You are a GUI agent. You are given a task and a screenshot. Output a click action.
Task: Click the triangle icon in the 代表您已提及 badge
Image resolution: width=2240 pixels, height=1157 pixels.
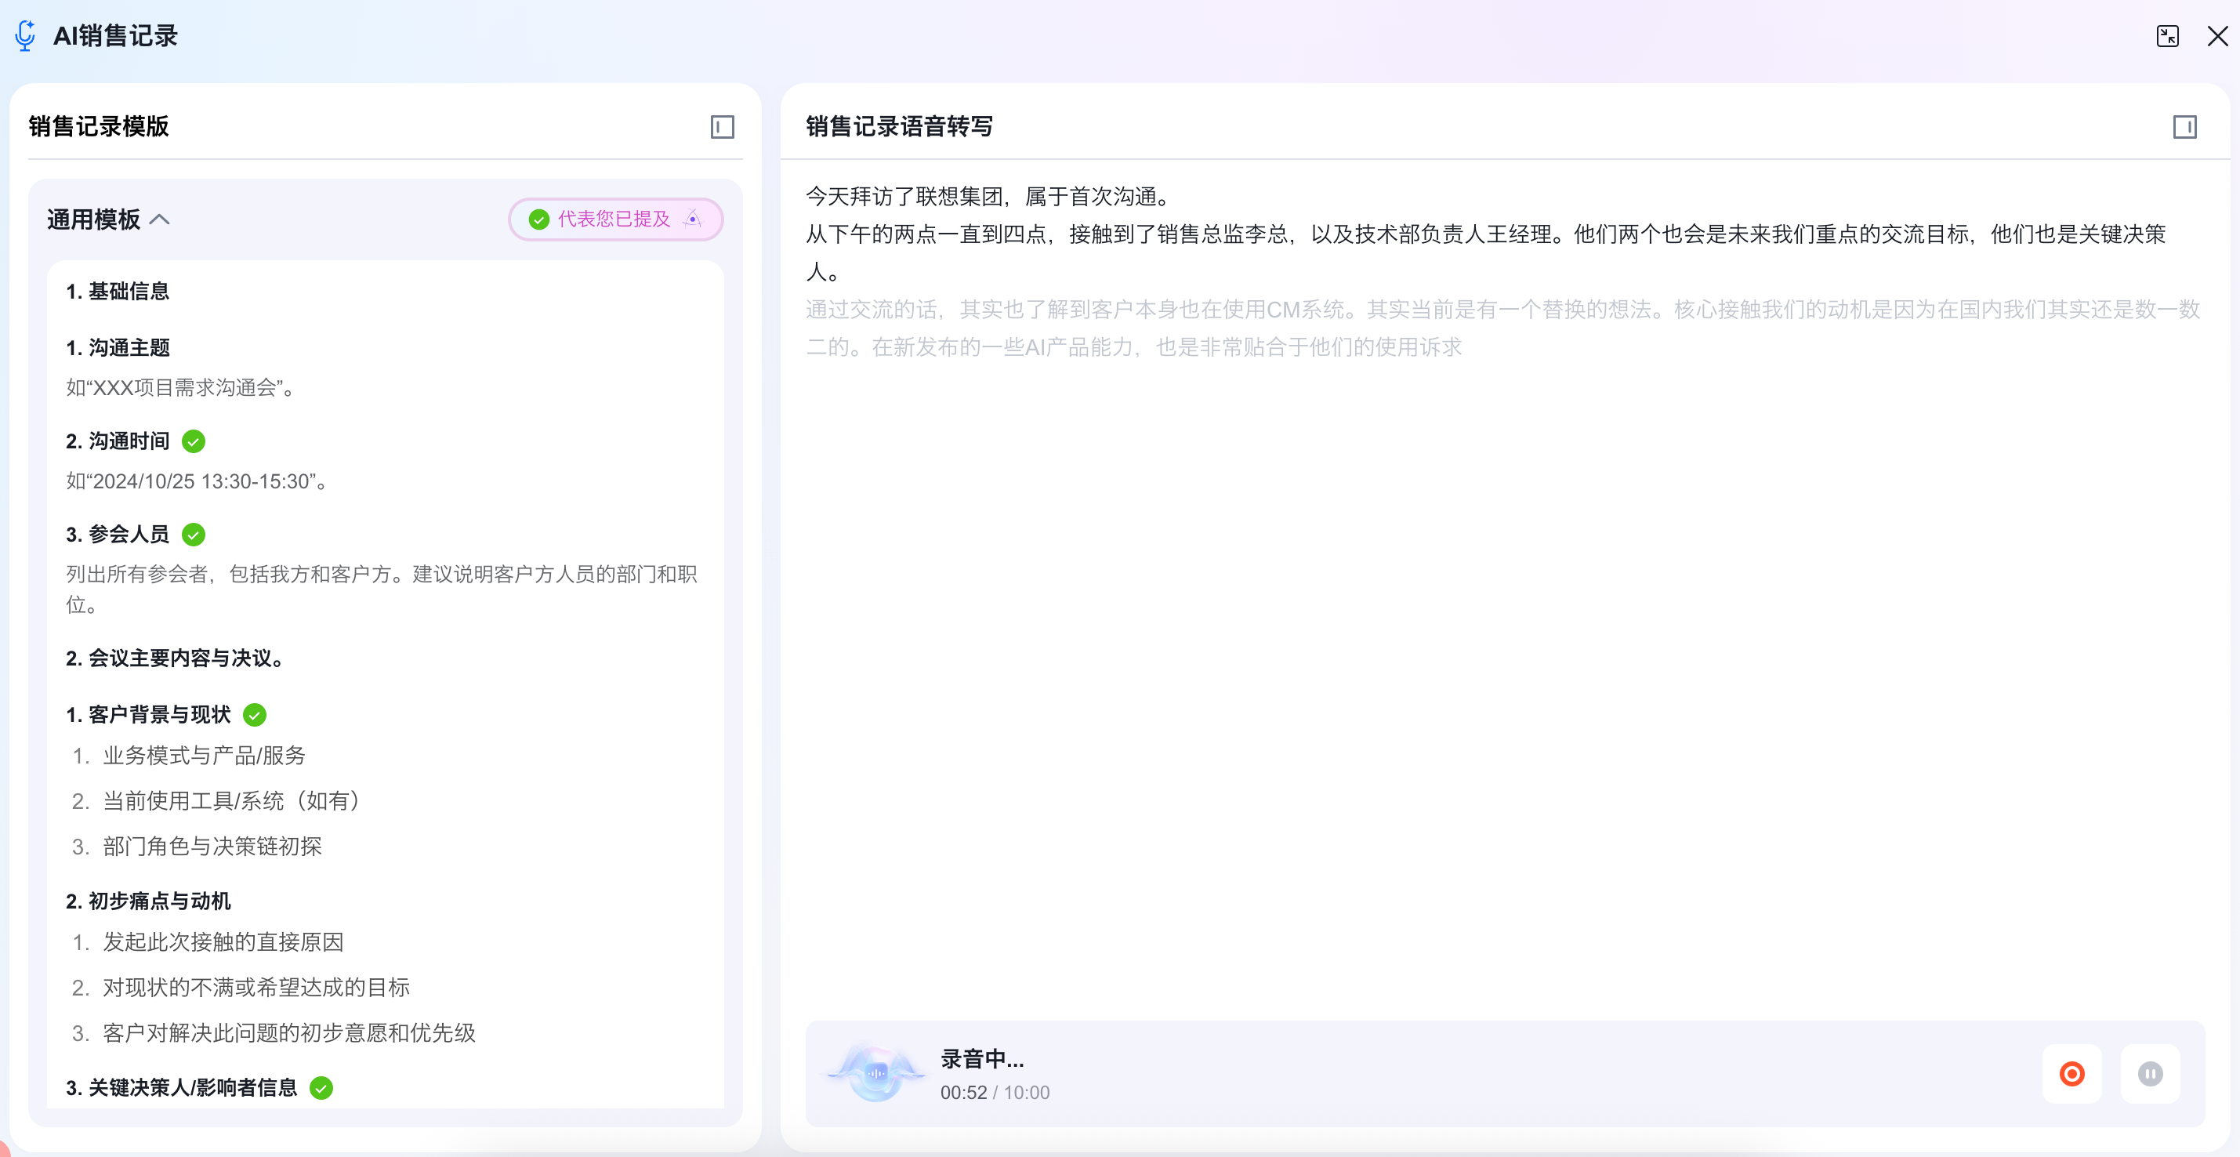pos(692,219)
